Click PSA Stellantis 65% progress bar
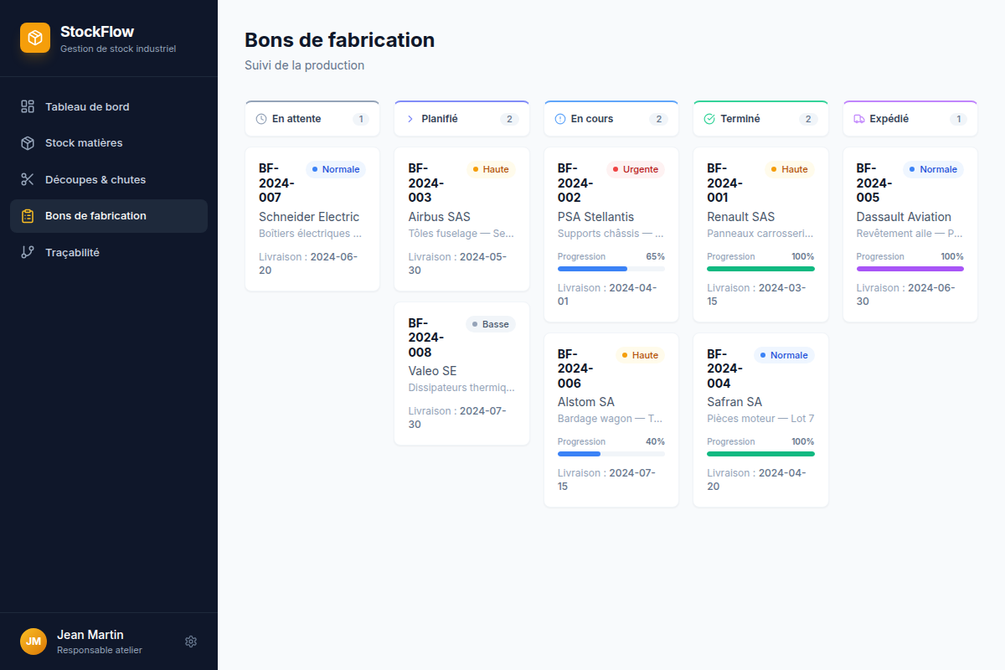Screen dimensions: 1005x670 click(611, 269)
